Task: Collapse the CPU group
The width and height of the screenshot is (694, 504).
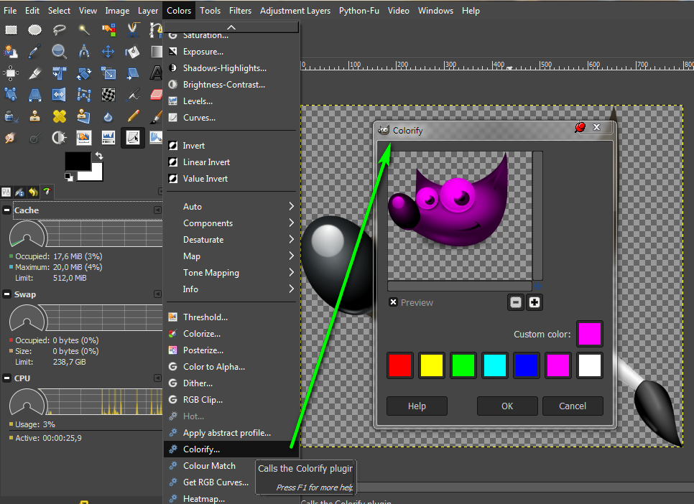Action: 6,378
